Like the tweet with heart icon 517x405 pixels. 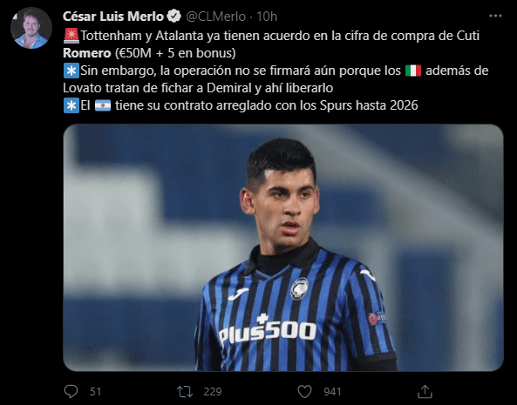(304, 392)
